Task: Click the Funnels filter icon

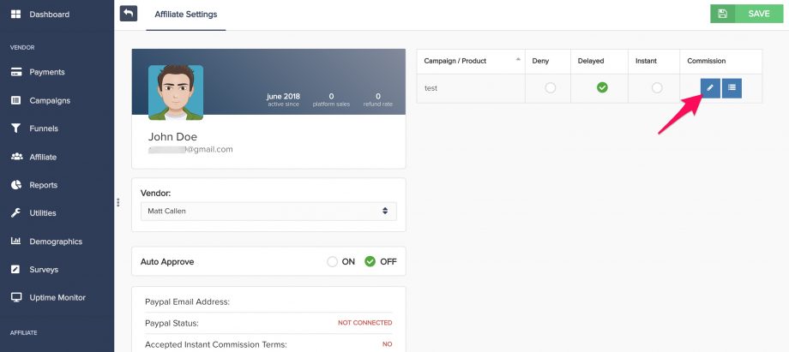Action: point(16,128)
